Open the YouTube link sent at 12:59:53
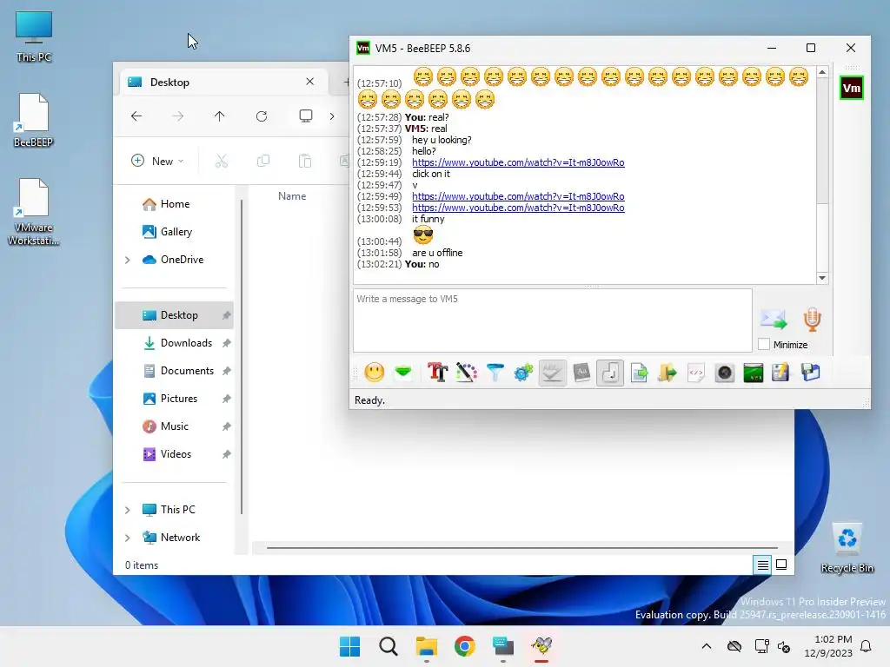Image resolution: width=890 pixels, height=667 pixels. pyautogui.click(x=518, y=208)
